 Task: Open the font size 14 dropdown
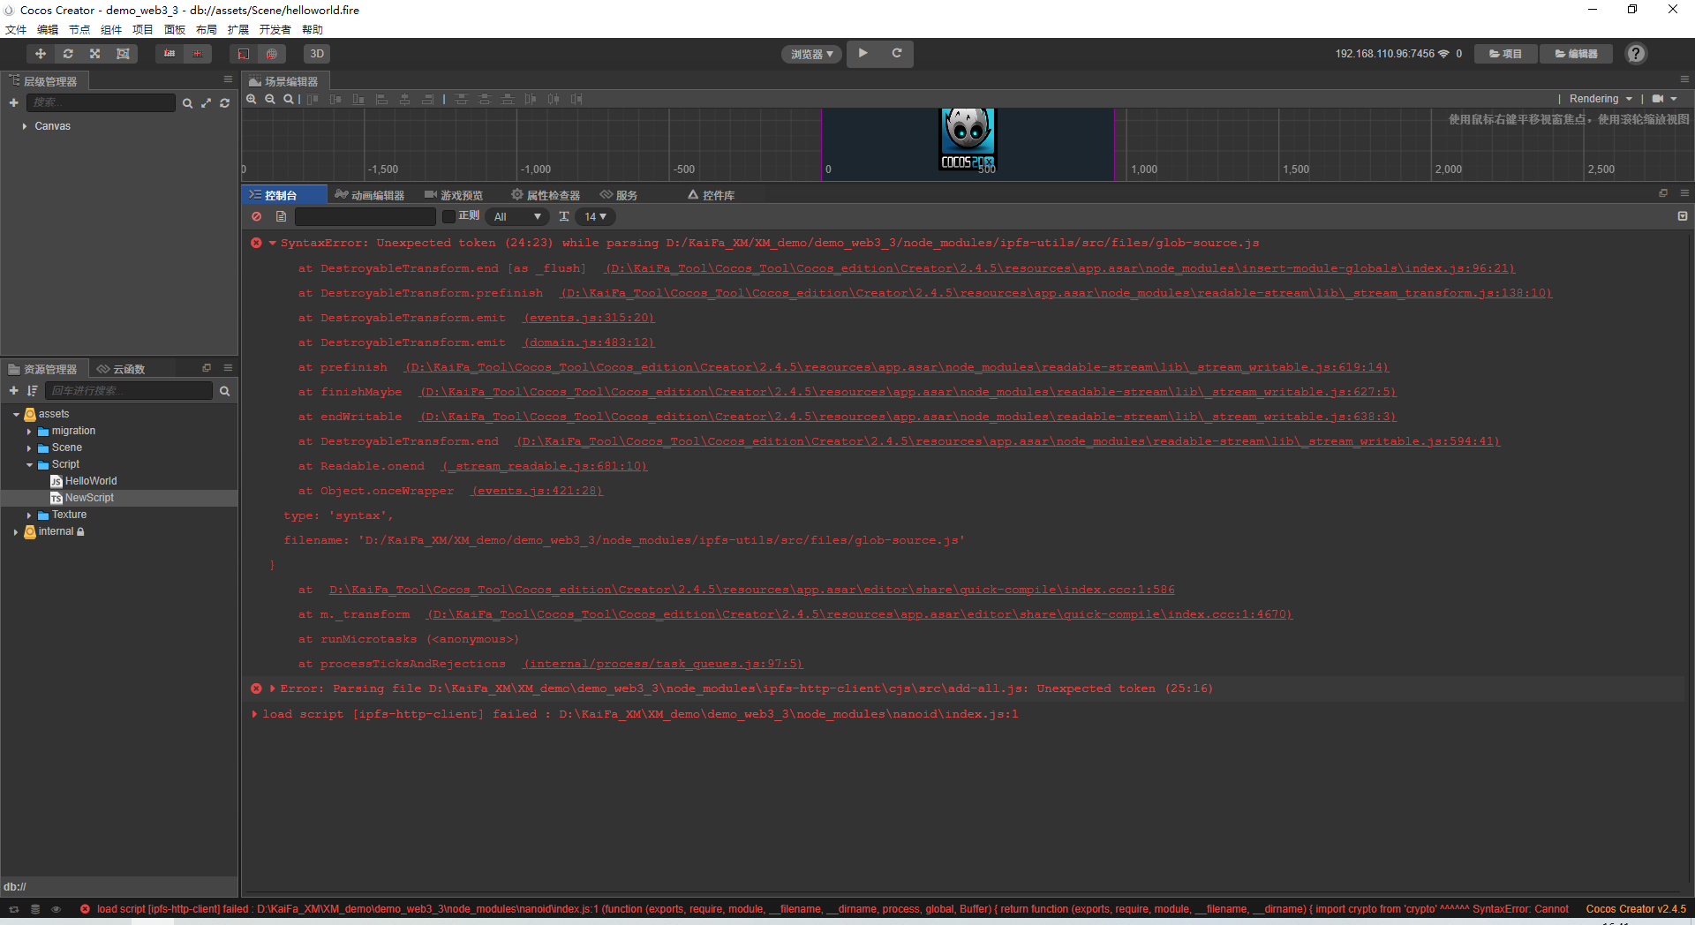[596, 216]
